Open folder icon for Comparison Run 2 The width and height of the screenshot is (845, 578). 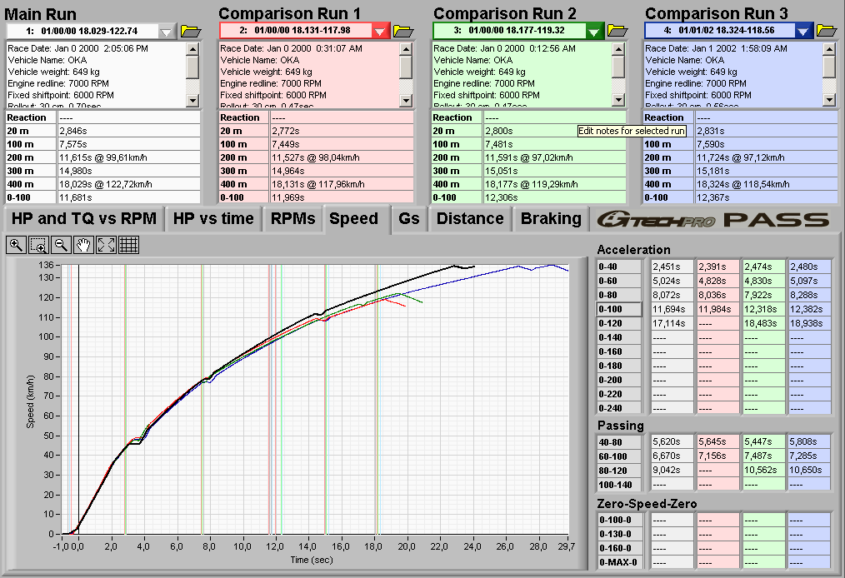tap(617, 31)
